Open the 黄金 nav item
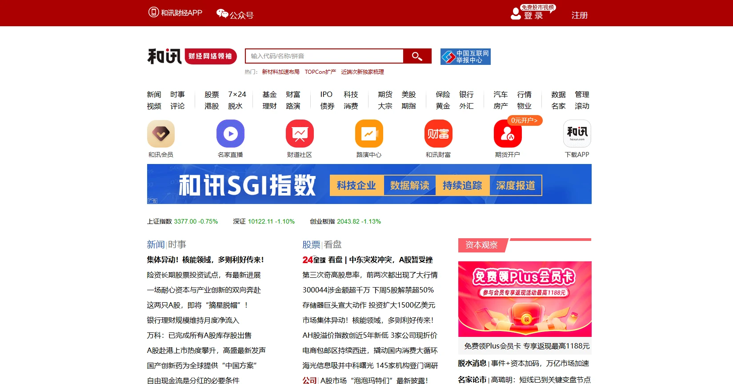The height and width of the screenshot is (384, 733). tap(443, 106)
